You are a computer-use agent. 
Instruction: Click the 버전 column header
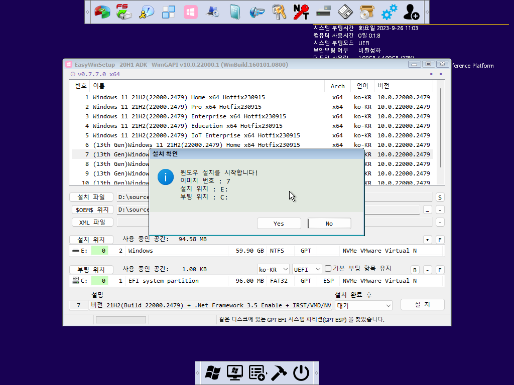click(404, 86)
